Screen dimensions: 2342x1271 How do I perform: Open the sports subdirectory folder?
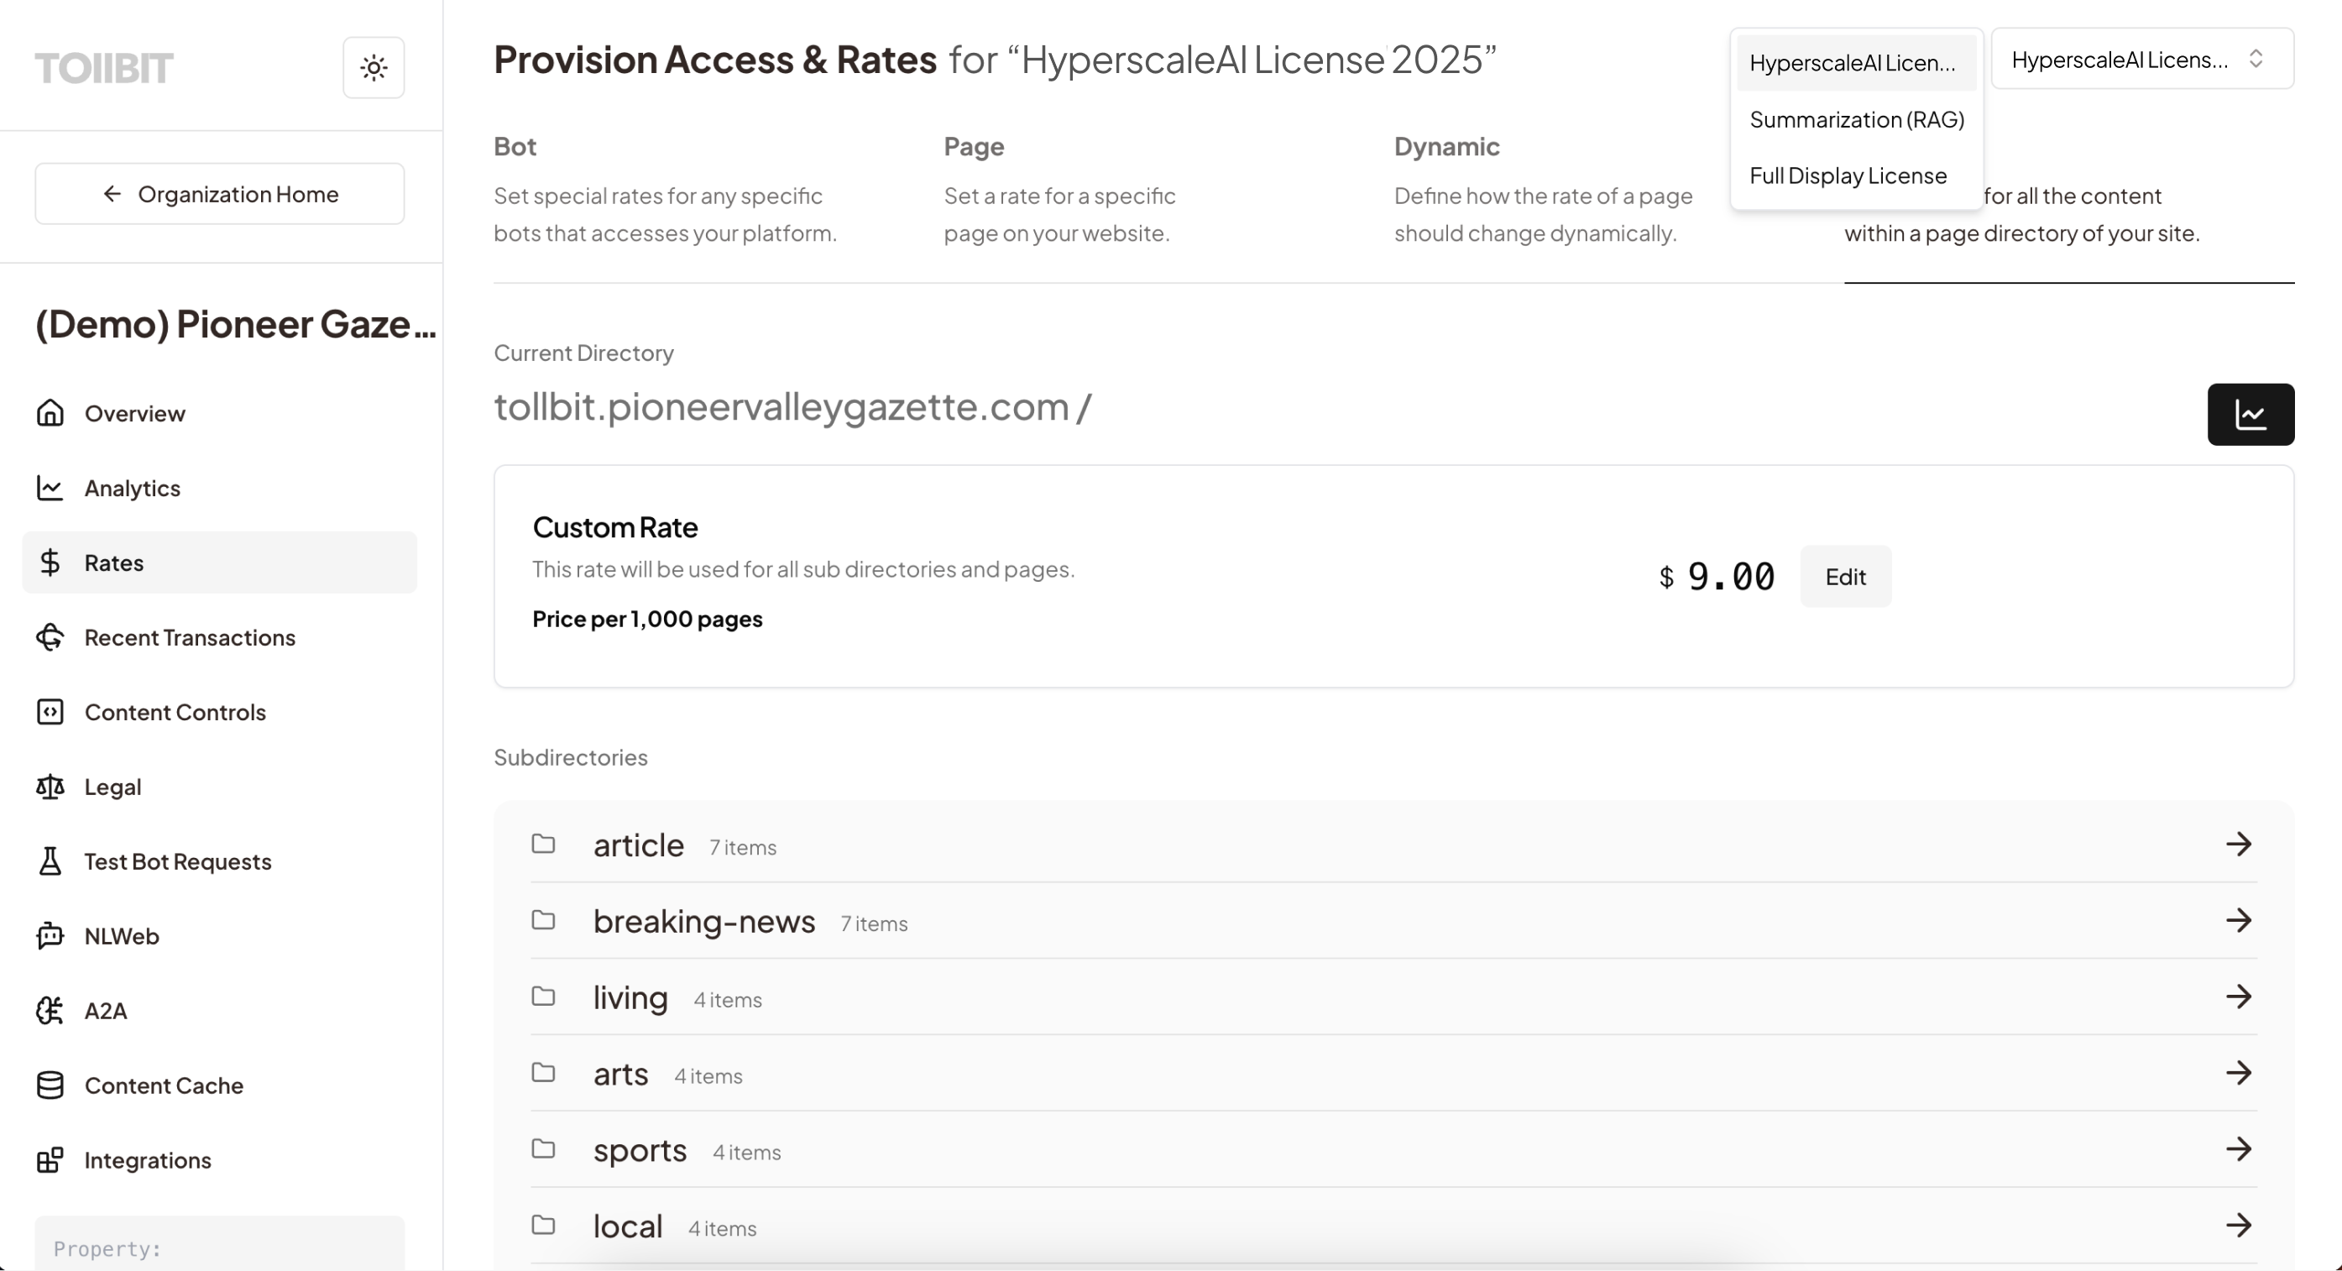tap(639, 1150)
